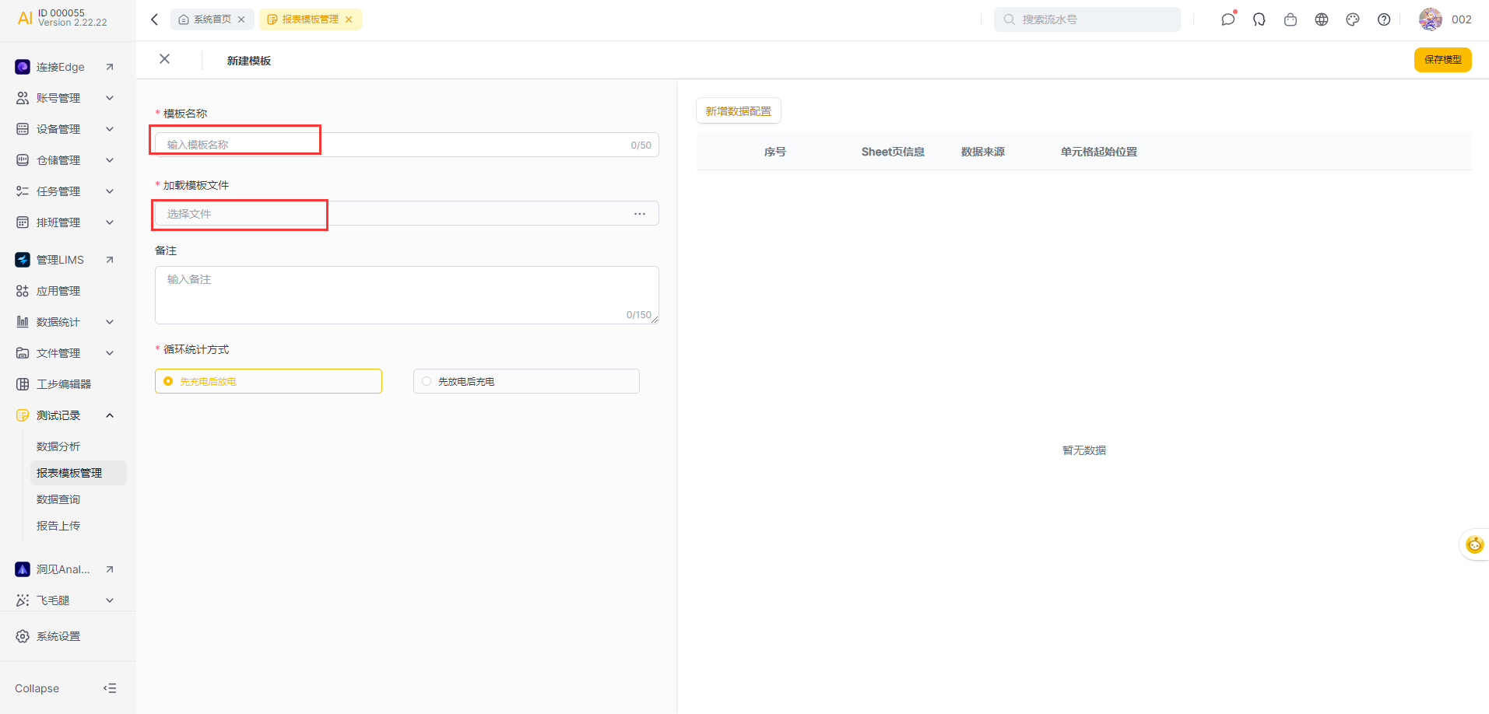Click the 序号 column header
Screen dimensions: 1489x714
tap(774, 152)
